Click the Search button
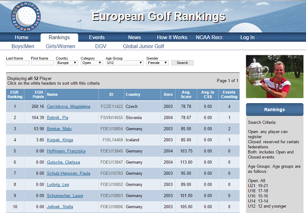Image resolution: width=306 pixels, height=213 pixels. pyautogui.click(x=182, y=63)
